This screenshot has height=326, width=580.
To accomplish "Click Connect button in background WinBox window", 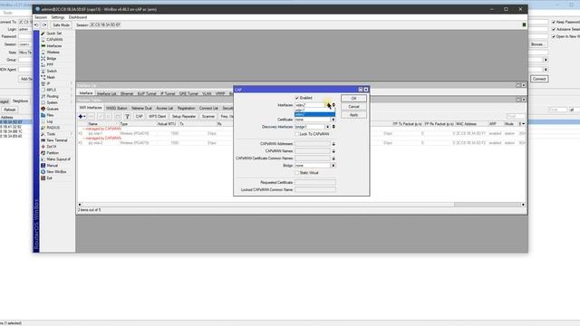I will point(539,79).
